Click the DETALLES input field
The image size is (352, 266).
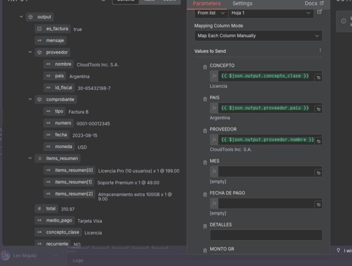pos(266,235)
